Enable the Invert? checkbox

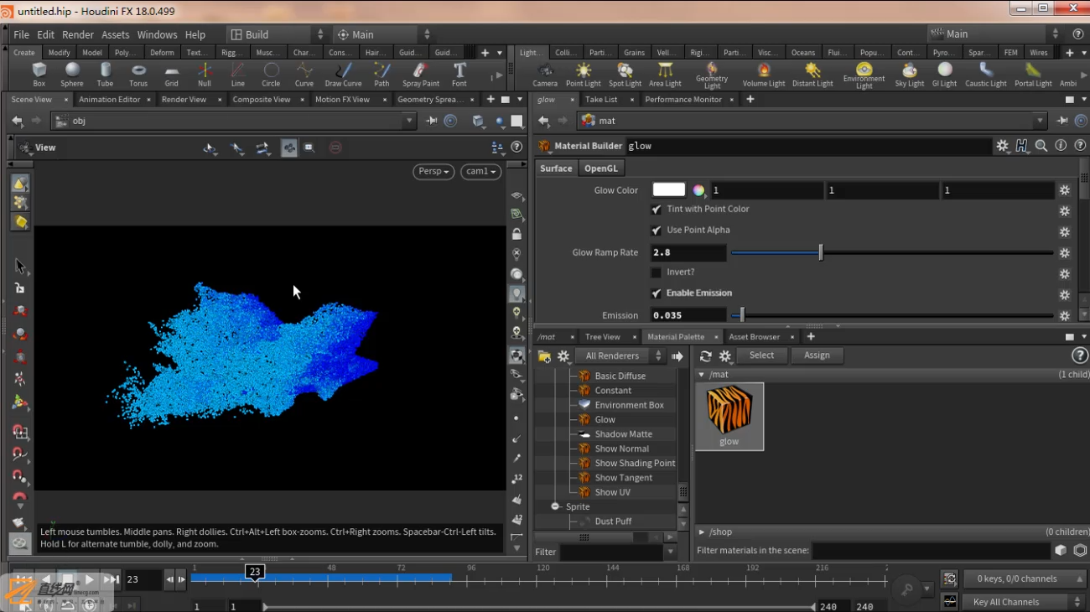pyautogui.click(x=657, y=272)
